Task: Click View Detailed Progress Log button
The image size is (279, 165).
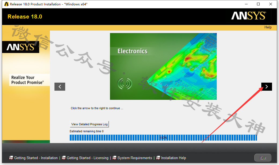Action: (x=89, y=124)
